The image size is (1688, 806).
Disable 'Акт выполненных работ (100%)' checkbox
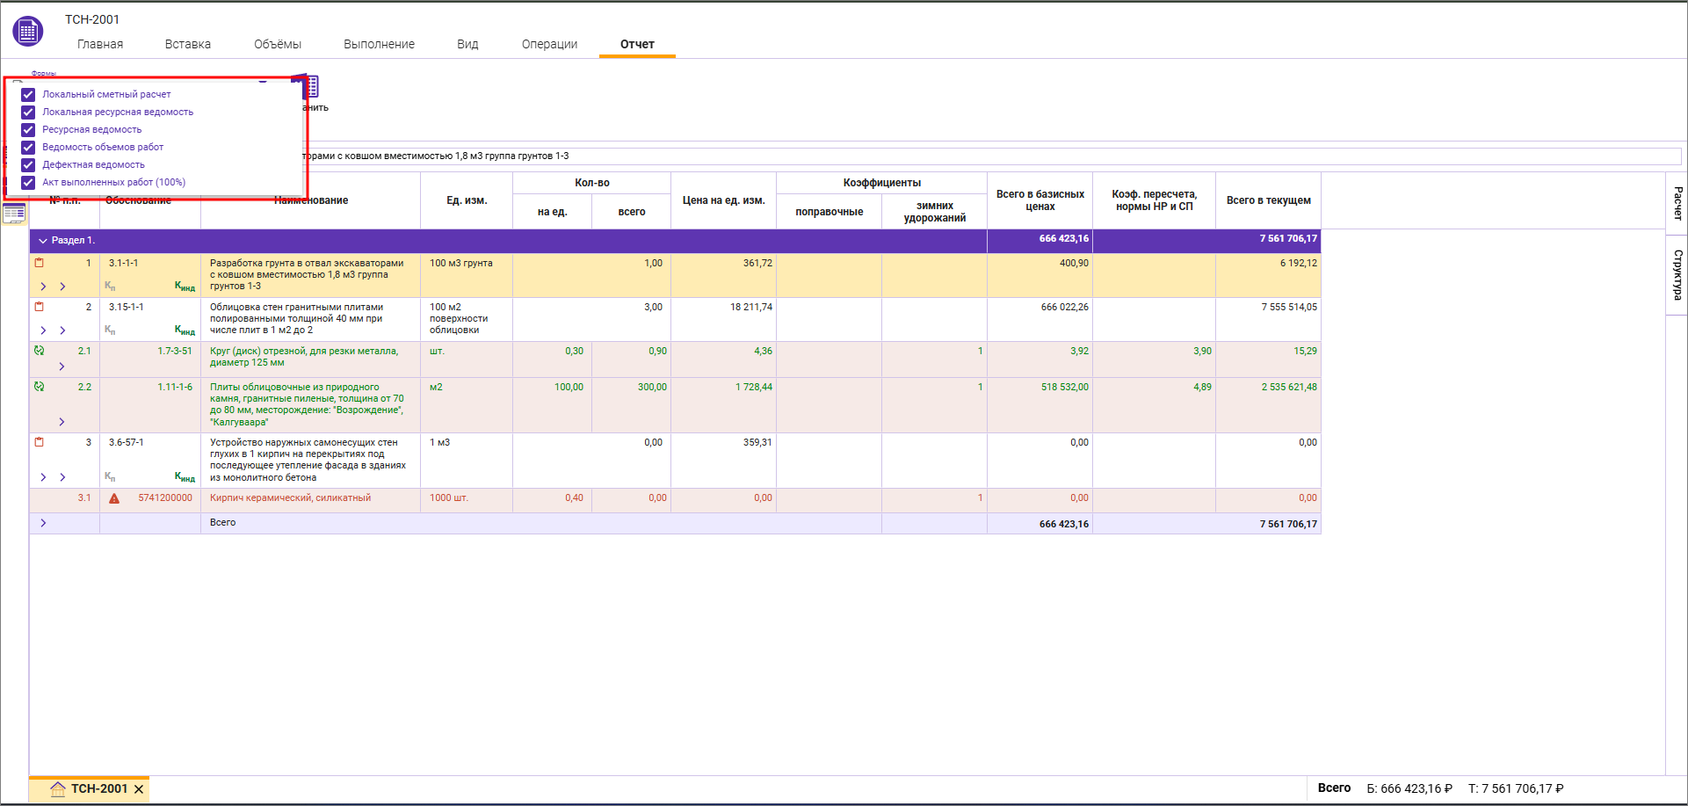28,183
